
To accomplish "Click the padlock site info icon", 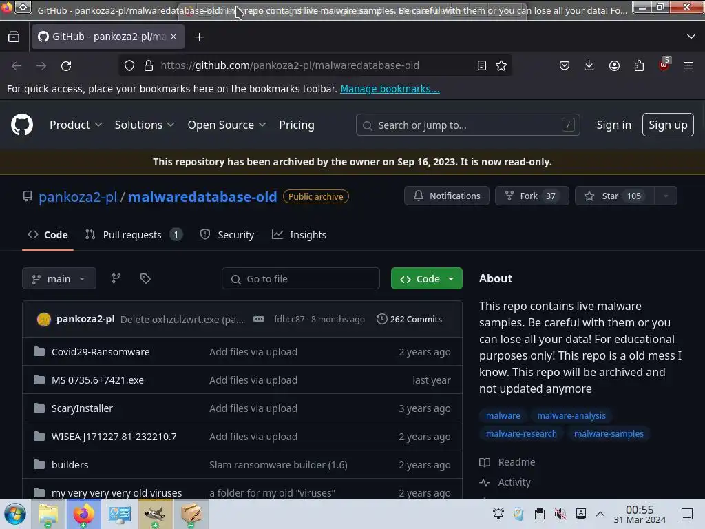I will [149, 65].
